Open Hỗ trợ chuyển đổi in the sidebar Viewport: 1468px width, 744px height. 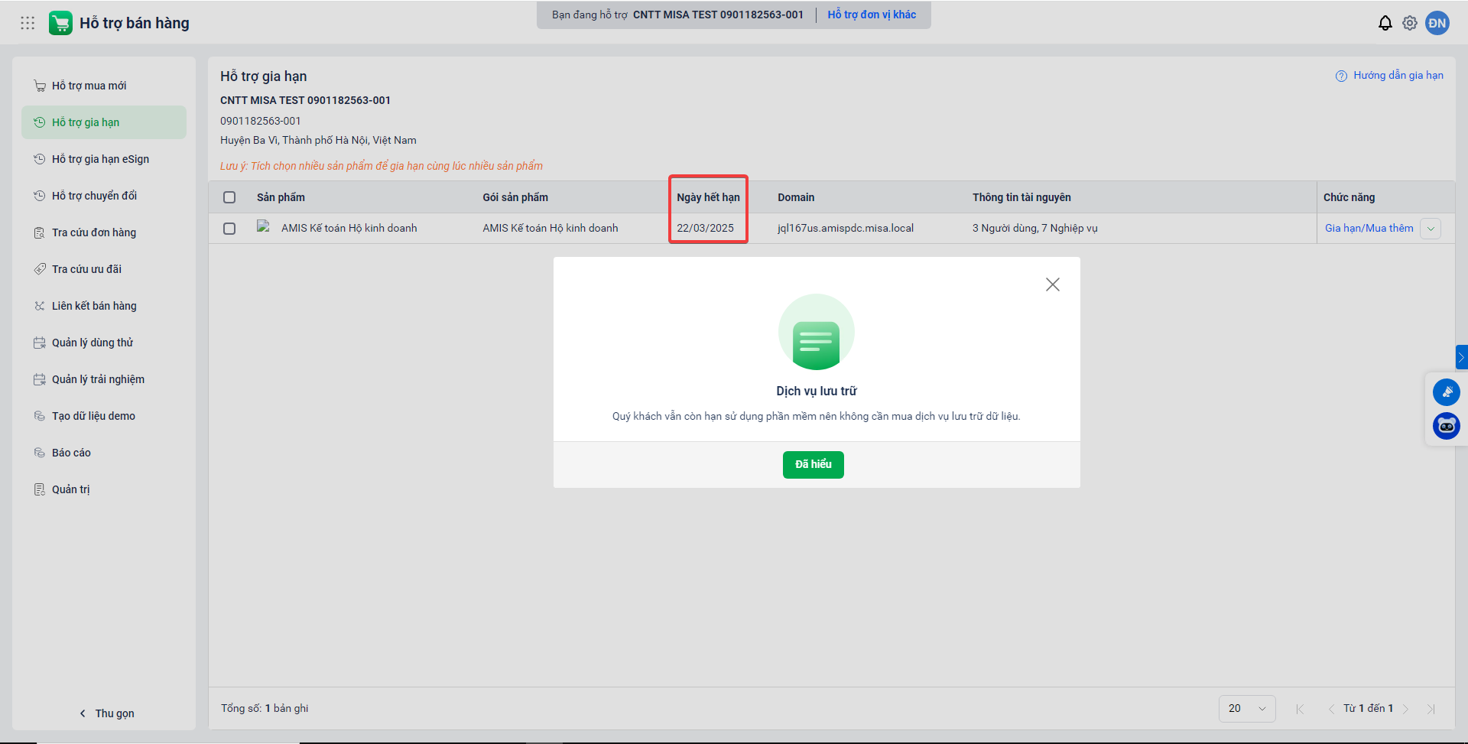[104, 196]
